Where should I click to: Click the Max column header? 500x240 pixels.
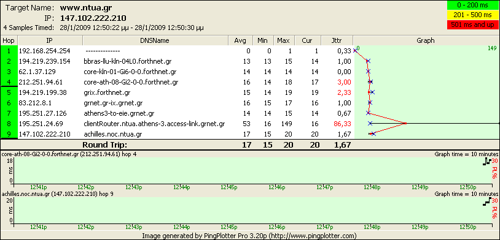click(x=284, y=40)
